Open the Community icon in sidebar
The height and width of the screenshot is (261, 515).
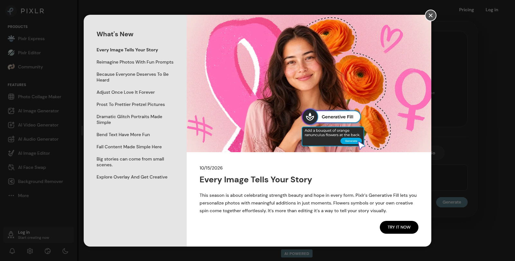point(11,67)
